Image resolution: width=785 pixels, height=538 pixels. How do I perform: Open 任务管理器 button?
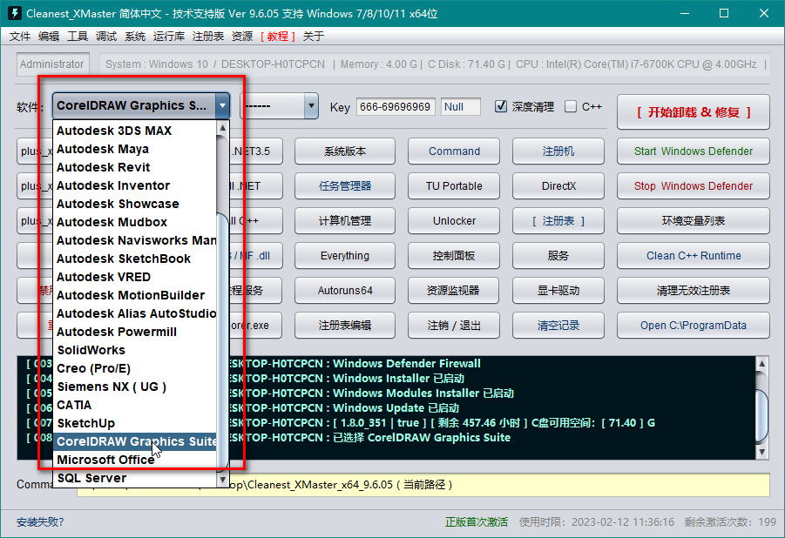tap(345, 186)
